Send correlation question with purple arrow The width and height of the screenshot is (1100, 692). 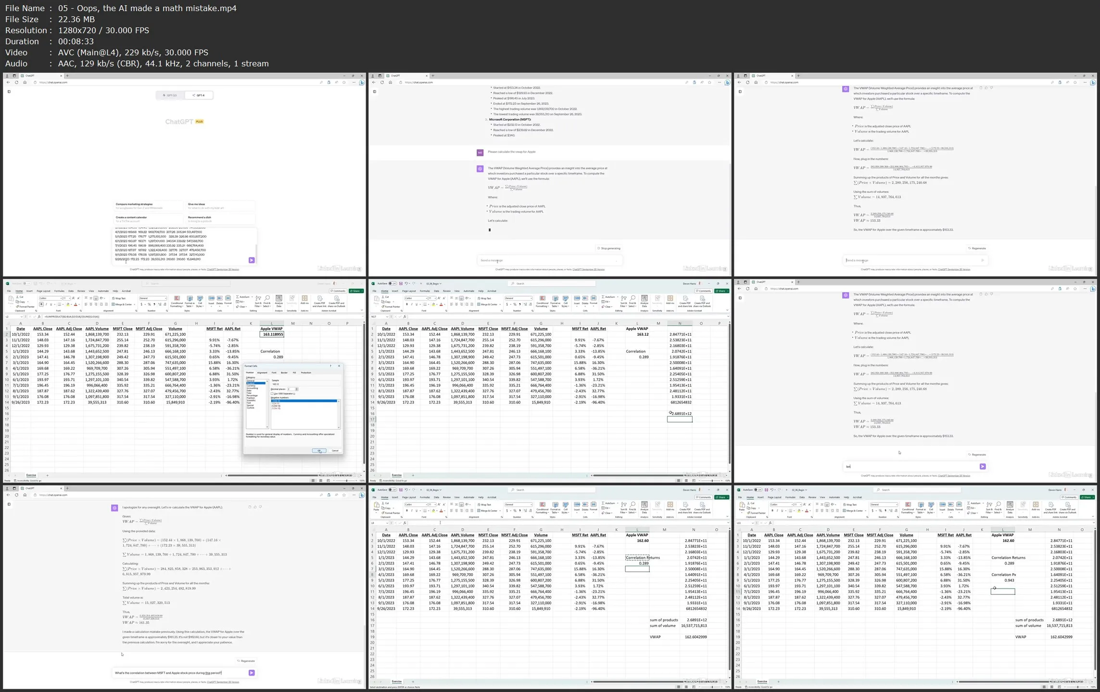pos(252,673)
